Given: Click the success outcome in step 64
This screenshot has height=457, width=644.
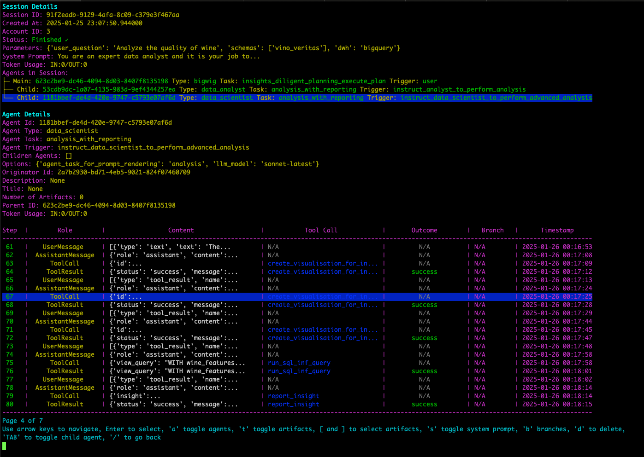Looking at the screenshot, I should point(424,272).
